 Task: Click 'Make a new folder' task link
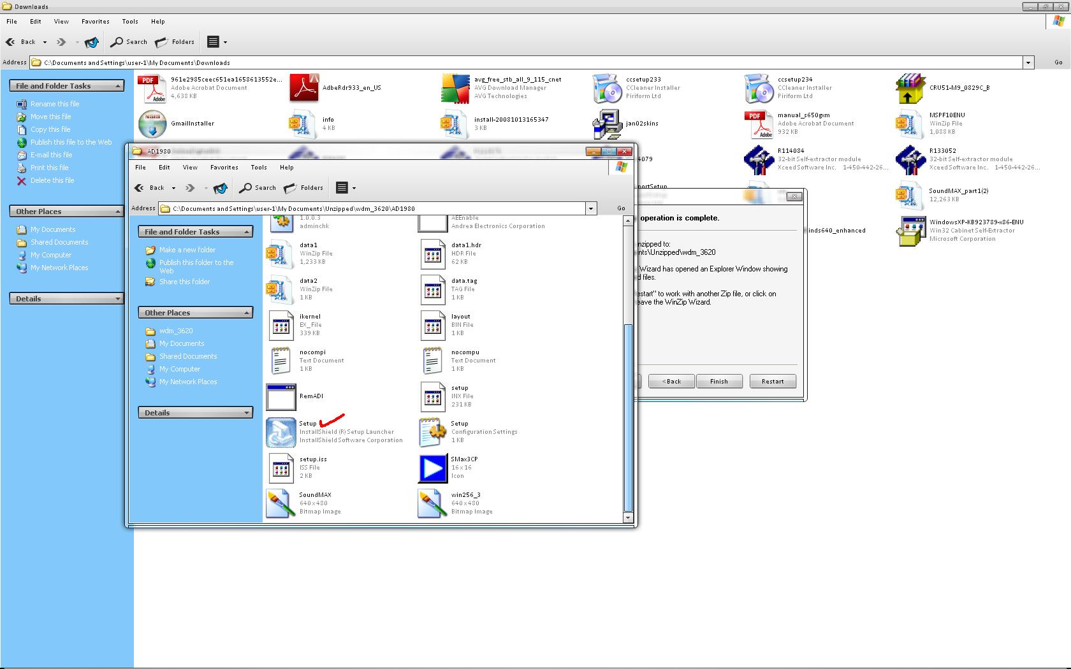[187, 250]
